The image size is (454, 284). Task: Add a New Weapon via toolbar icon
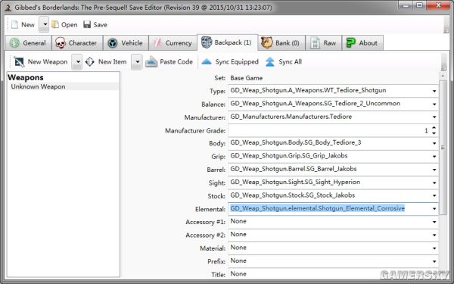(19, 62)
